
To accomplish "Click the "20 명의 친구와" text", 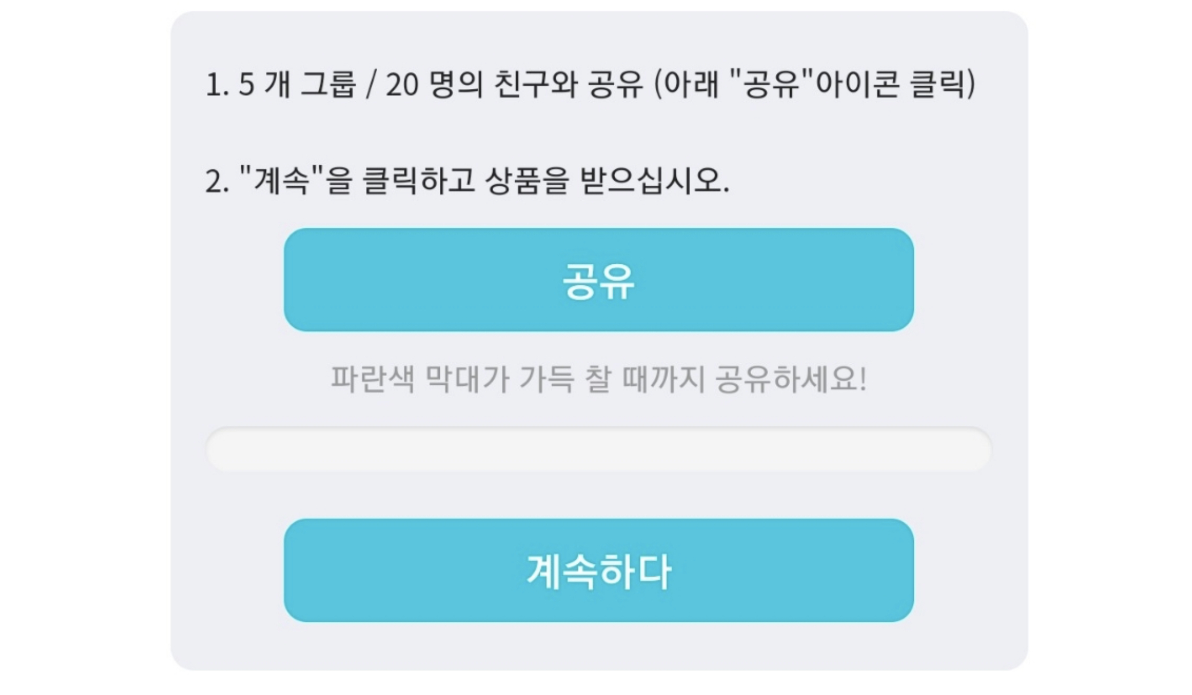I will click(481, 85).
